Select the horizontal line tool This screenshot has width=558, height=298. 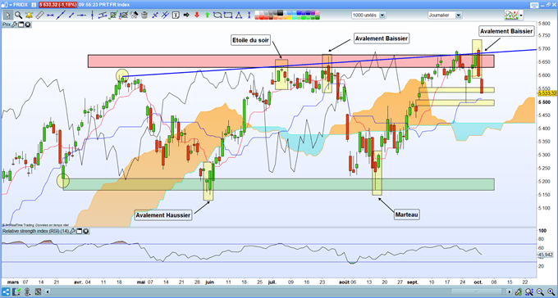point(82,16)
